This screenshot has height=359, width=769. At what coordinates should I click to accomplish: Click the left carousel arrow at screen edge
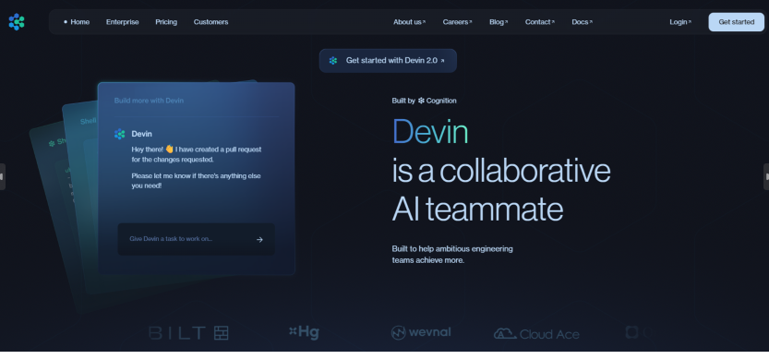point(3,176)
